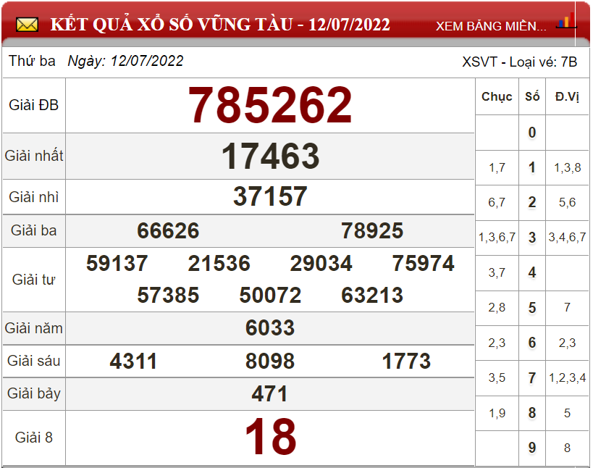The height and width of the screenshot is (468, 593).
Task: Click the Giải ba row label
Action: click(x=33, y=230)
